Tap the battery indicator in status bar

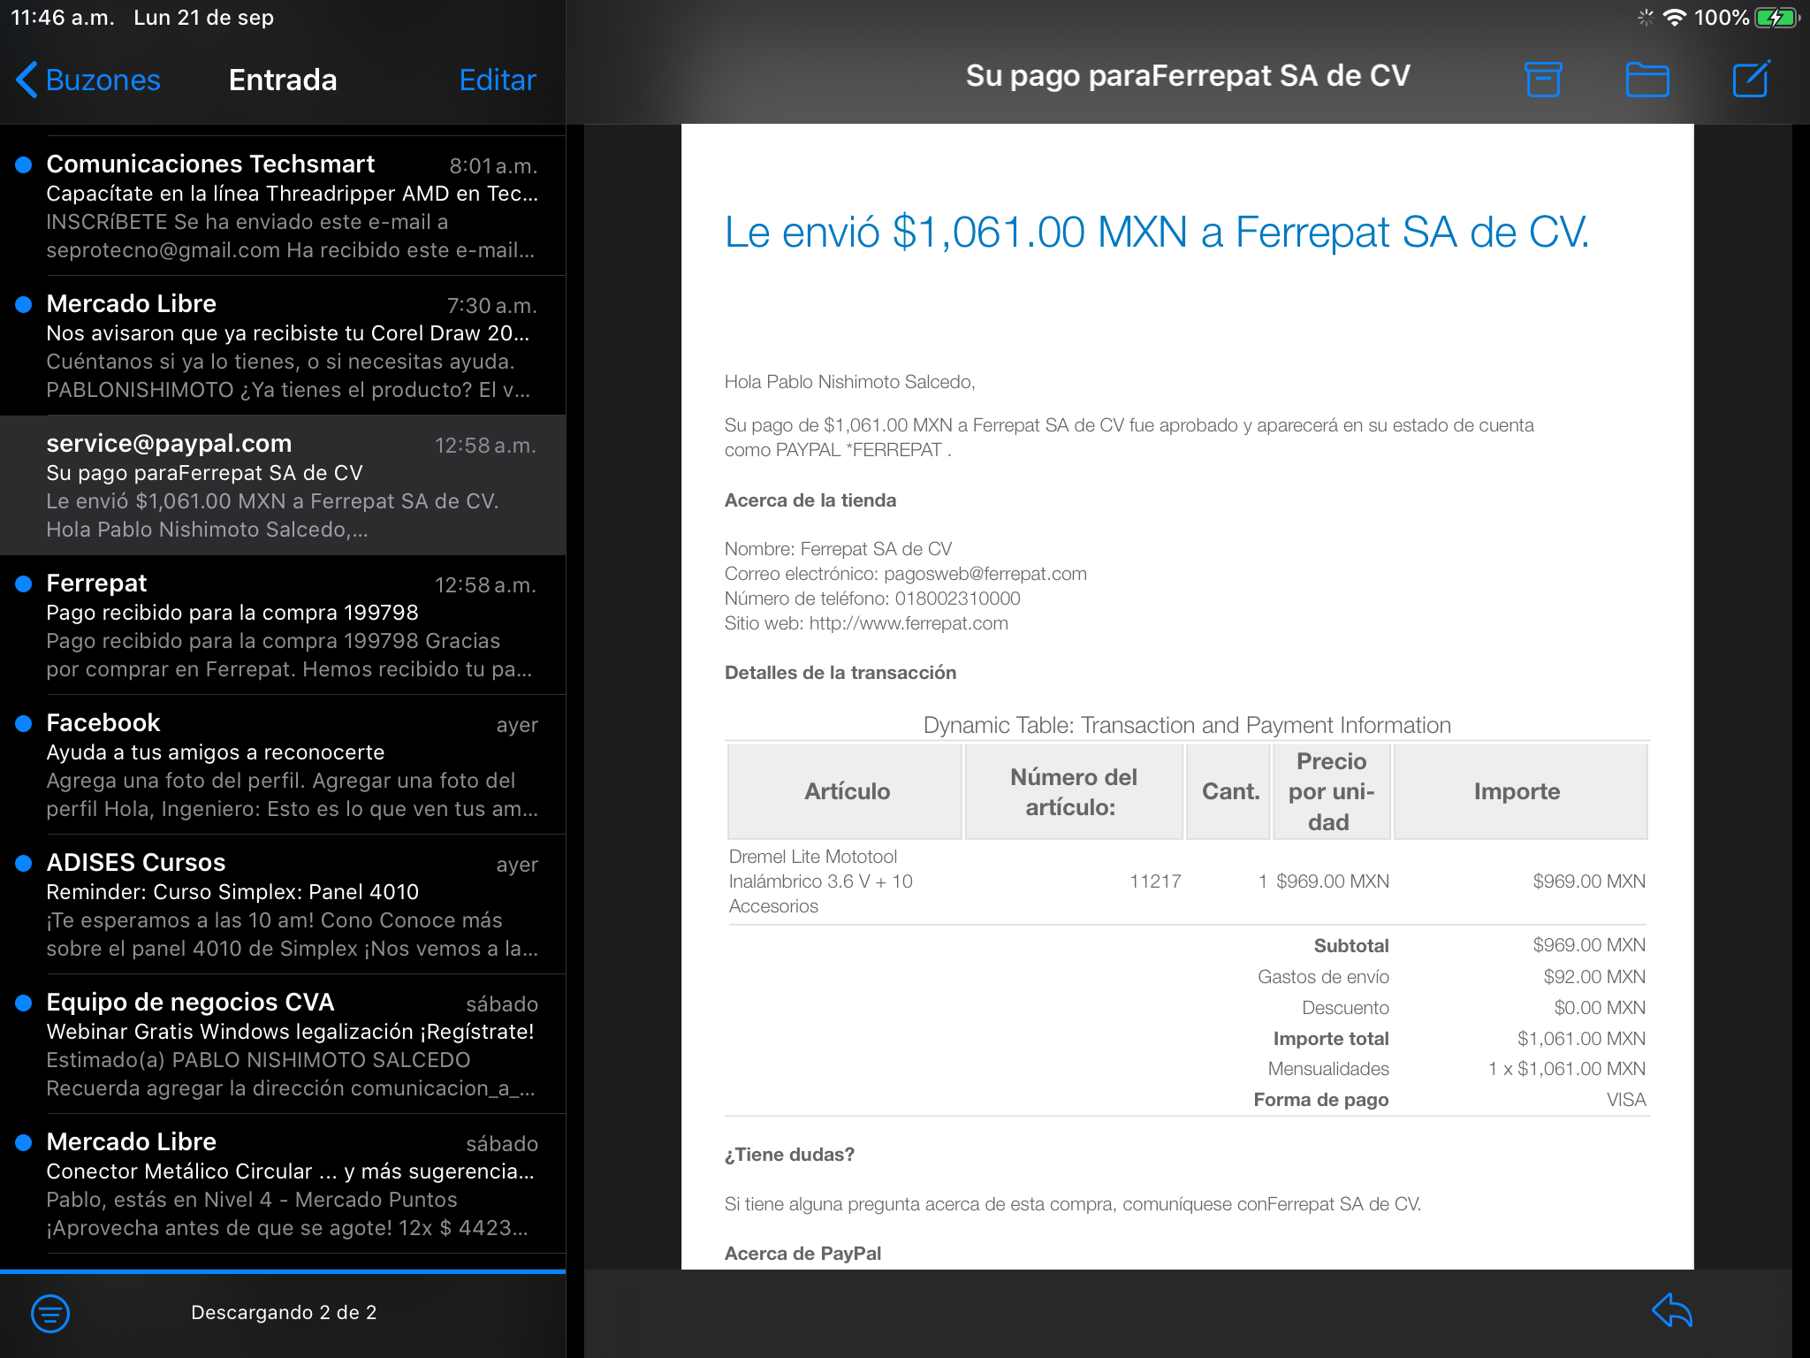point(1776,18)
